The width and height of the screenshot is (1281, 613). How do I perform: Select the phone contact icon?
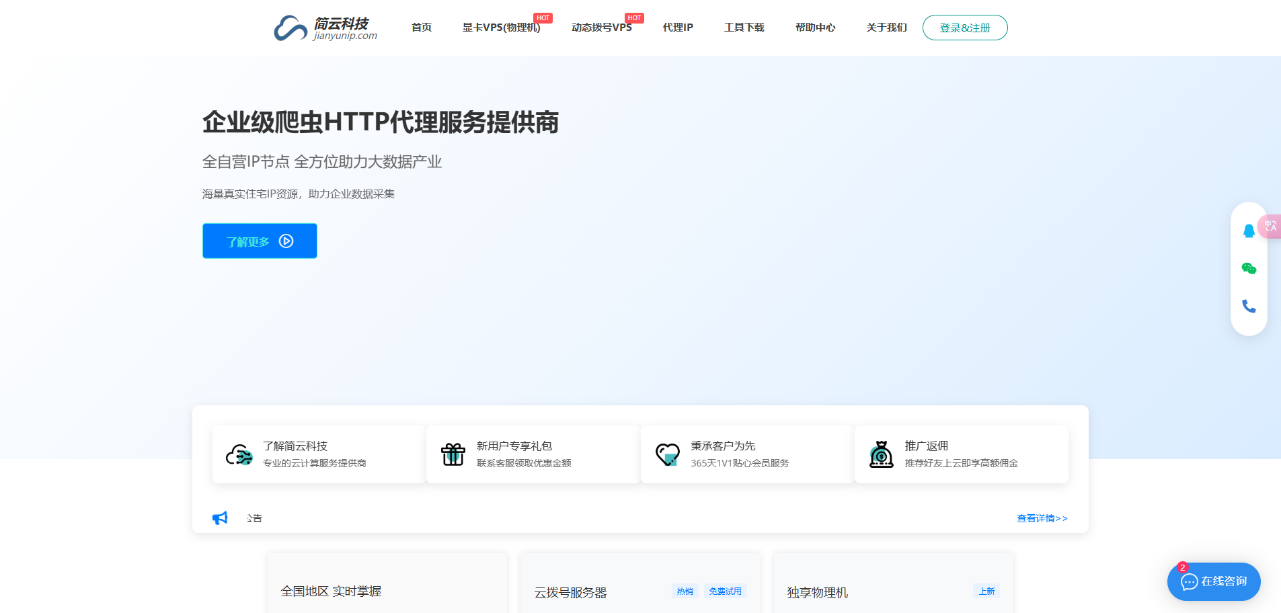[1249, 306]
